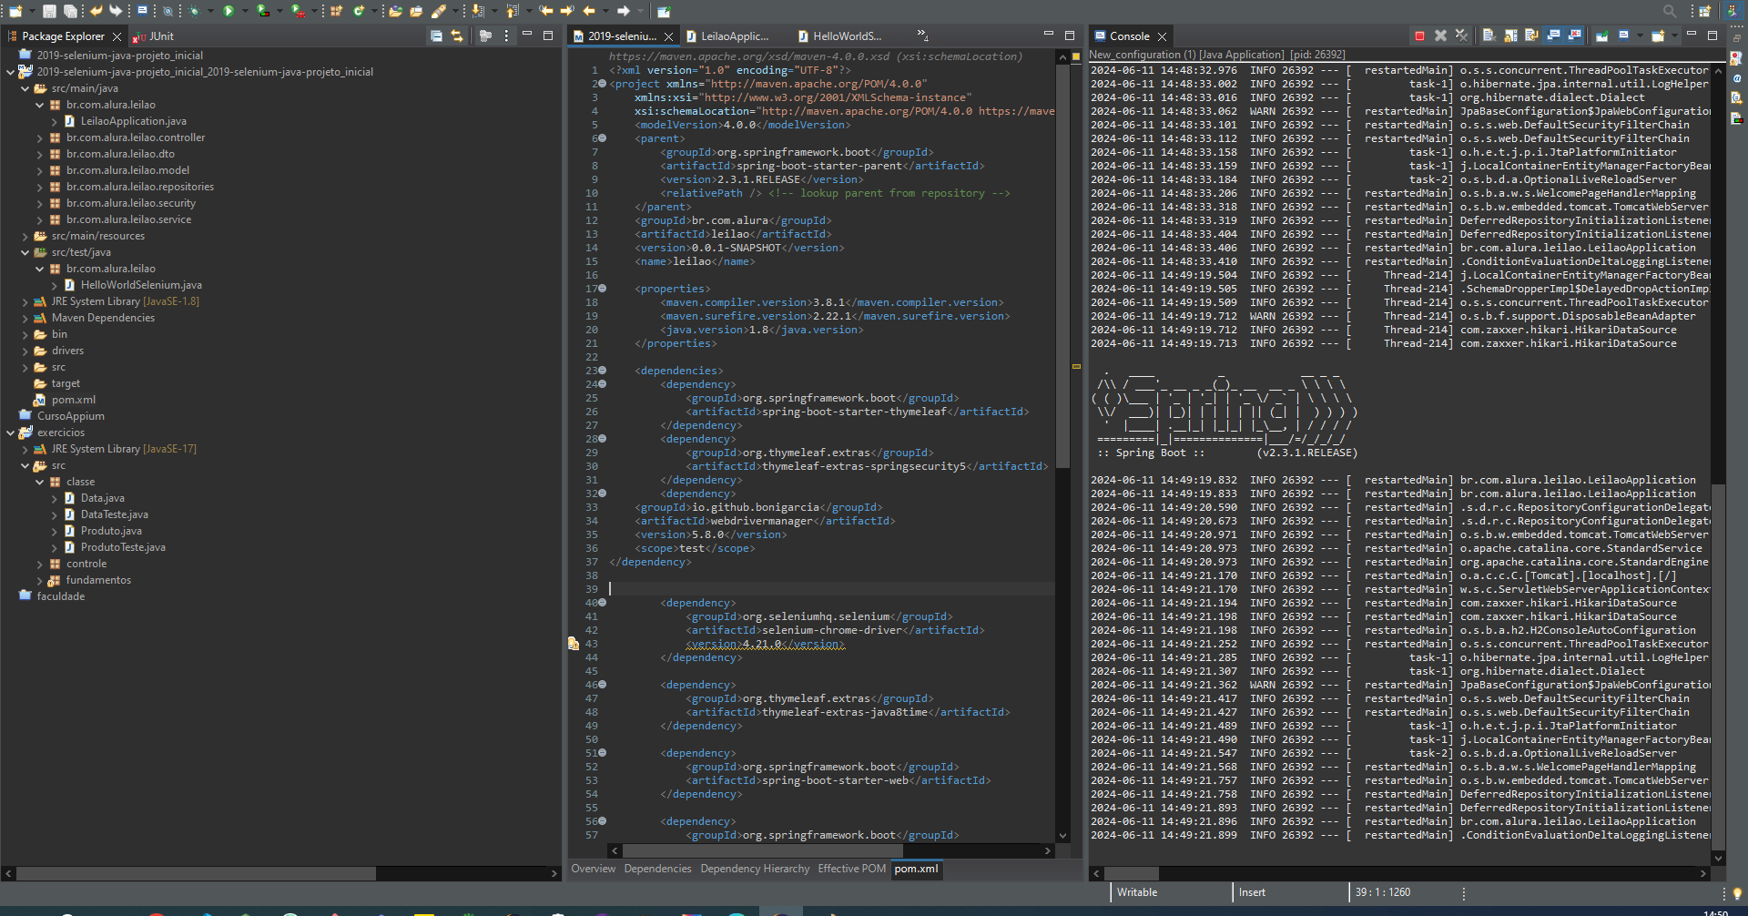The width and height of the screenshot is (1748, 916).
Task: Open the Overview tab of POM editor
Action: tap(593, 869)
